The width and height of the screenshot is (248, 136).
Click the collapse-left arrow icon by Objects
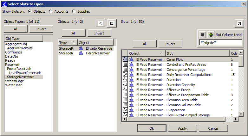(x=101, y=23)
